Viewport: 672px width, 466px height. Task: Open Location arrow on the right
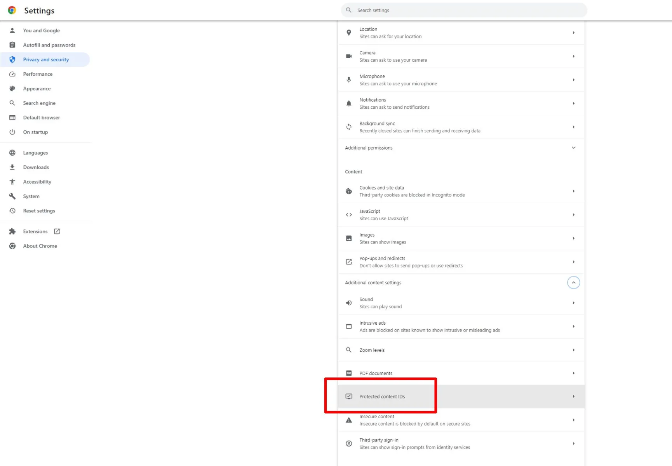click(x=574, y=33)
